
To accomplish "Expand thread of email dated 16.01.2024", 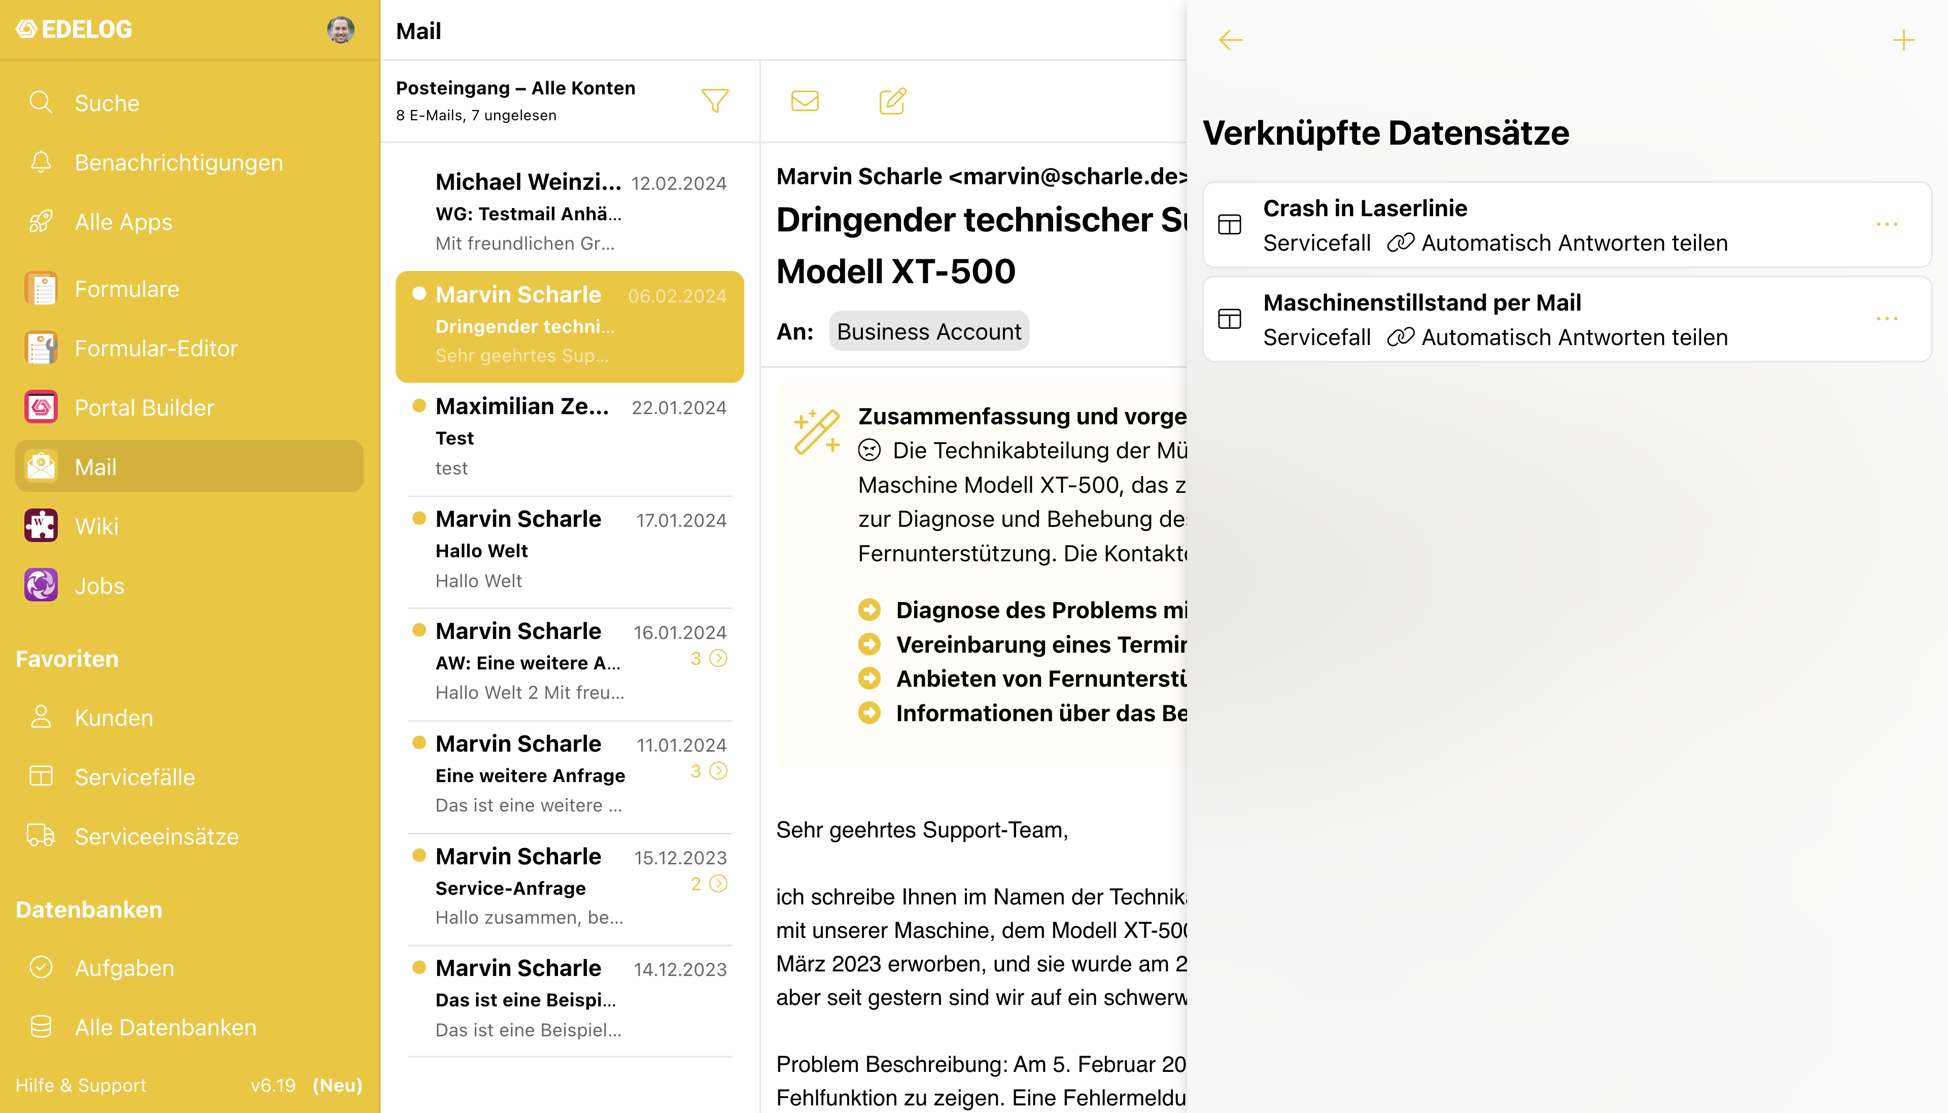I will coord(709,658).
